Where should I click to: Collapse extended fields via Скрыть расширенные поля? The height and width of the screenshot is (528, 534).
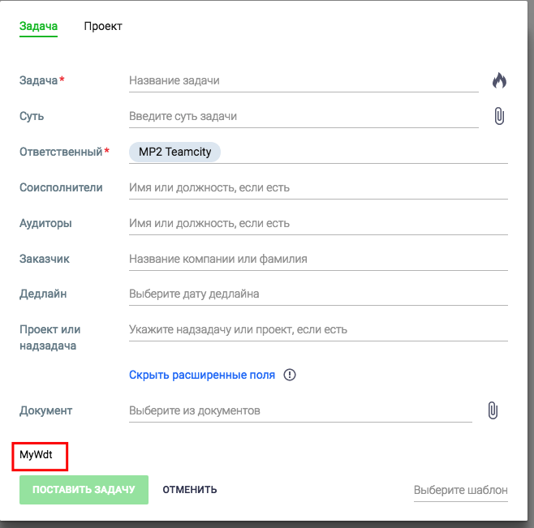click(202, 375)
